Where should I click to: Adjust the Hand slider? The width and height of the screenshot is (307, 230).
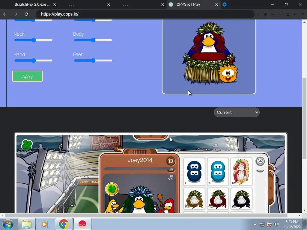click(34, 60)
